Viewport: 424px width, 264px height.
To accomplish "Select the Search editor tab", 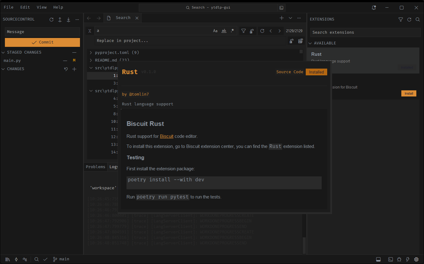I will click(x=123, y=18).
